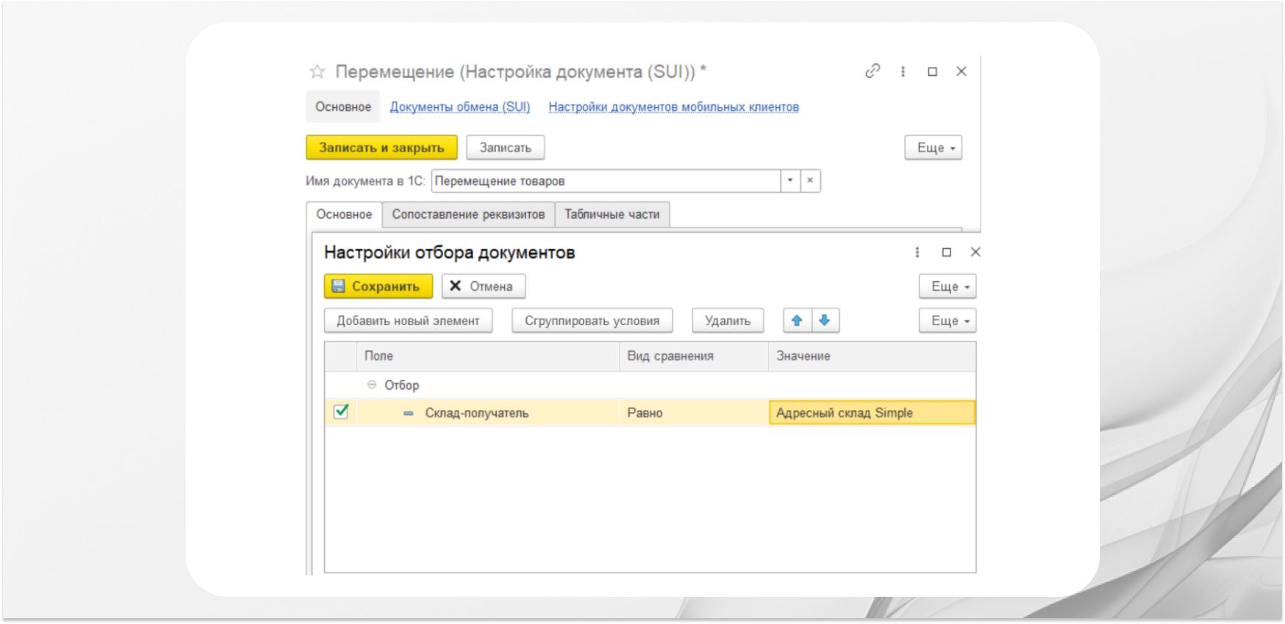Click the Удалить button
The width and height of the screenshot is (1285, 624).
[x=728, y=321]
